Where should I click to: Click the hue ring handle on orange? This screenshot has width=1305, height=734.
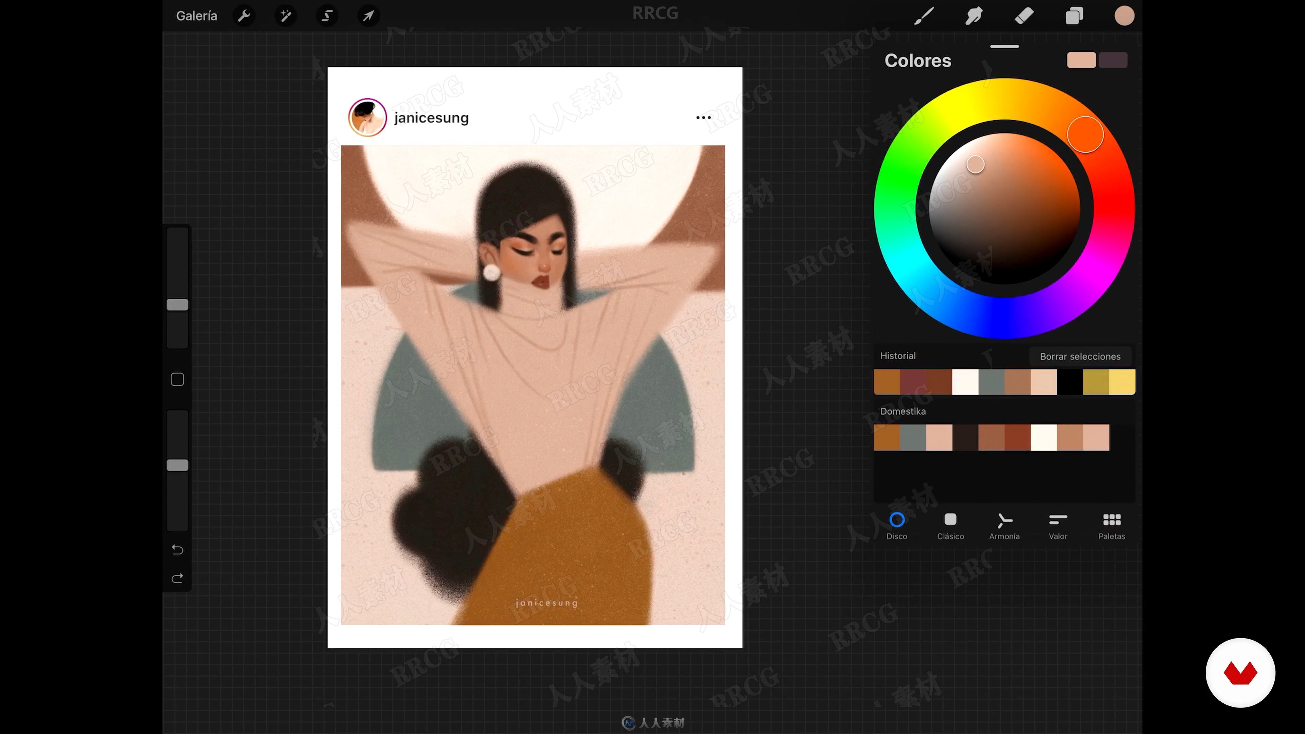pyautogui.click(x=1085, y=134)
